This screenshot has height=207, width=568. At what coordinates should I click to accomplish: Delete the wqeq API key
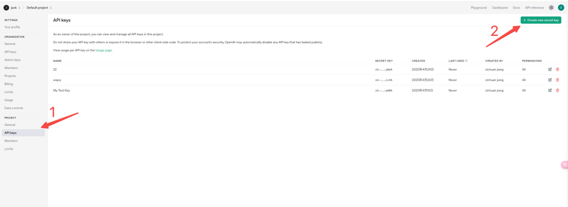[557, 80]
